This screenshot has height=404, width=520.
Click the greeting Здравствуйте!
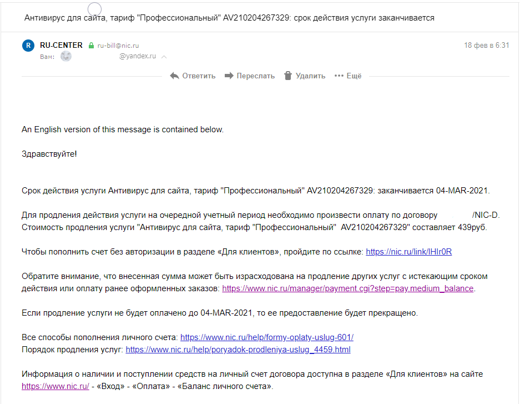(49, 154)
